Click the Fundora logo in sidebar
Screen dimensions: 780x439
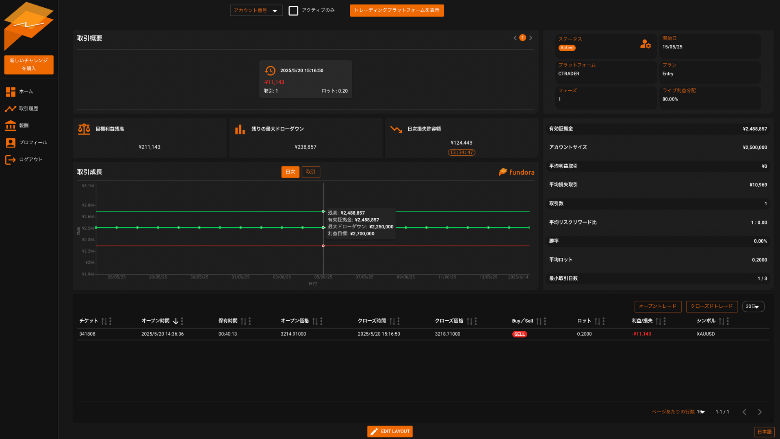pyautogui.click(x=28, y=26)
